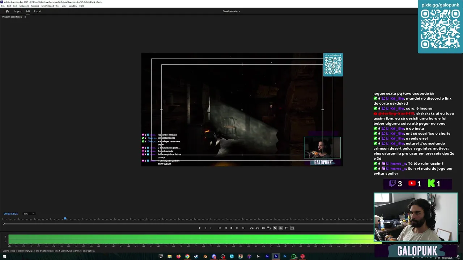
Task: Open Windows Start button
Action: [x=4, y=256]
